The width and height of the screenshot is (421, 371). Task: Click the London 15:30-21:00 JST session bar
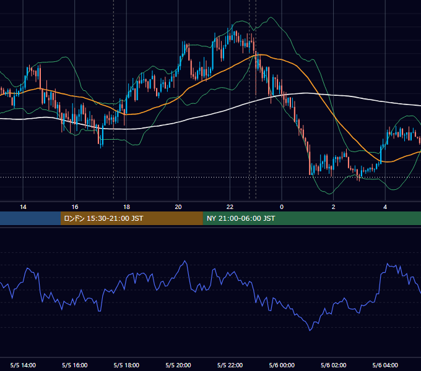point(131,218)
